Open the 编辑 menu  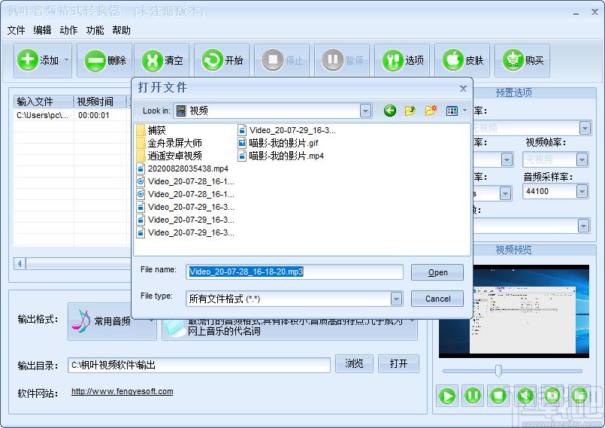pyautogui.click(x=42, y=30)
